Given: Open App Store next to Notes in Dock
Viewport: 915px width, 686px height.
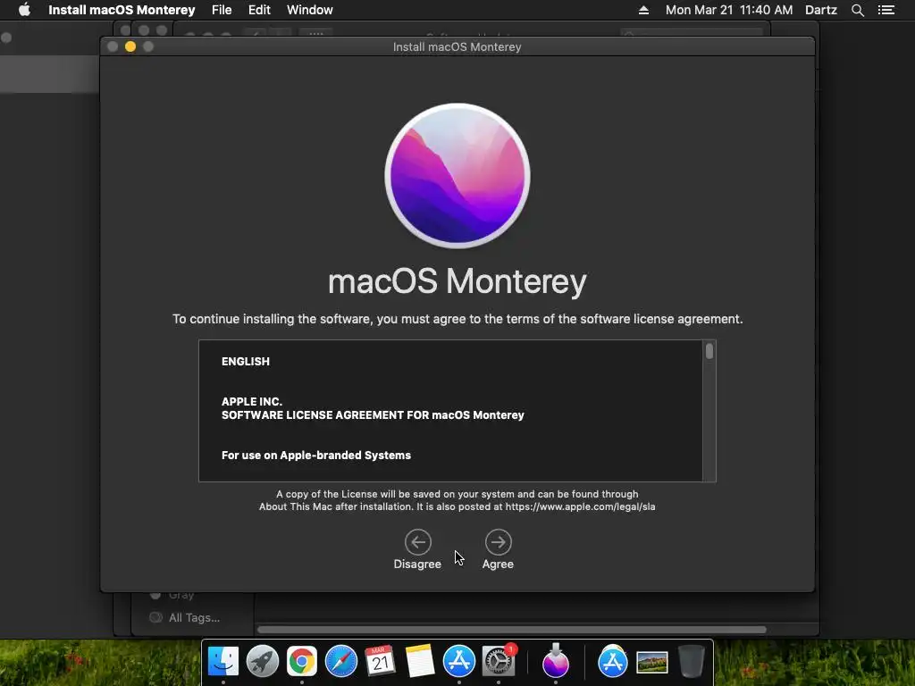Looking at the screenshot, I should [x=459, y=662].
